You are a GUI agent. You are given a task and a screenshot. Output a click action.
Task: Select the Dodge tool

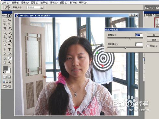(9, 45)
